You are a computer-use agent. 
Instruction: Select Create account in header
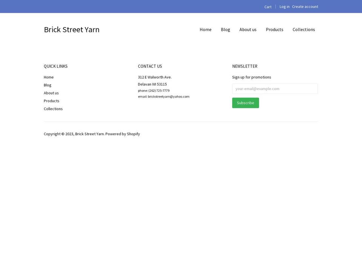tap(305, 6)
